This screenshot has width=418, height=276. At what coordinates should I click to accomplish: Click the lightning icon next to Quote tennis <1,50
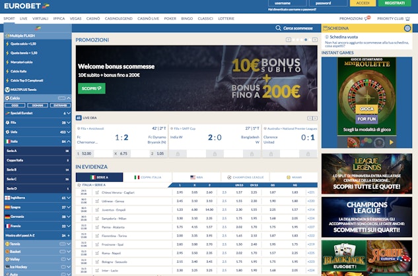[7, 53]
